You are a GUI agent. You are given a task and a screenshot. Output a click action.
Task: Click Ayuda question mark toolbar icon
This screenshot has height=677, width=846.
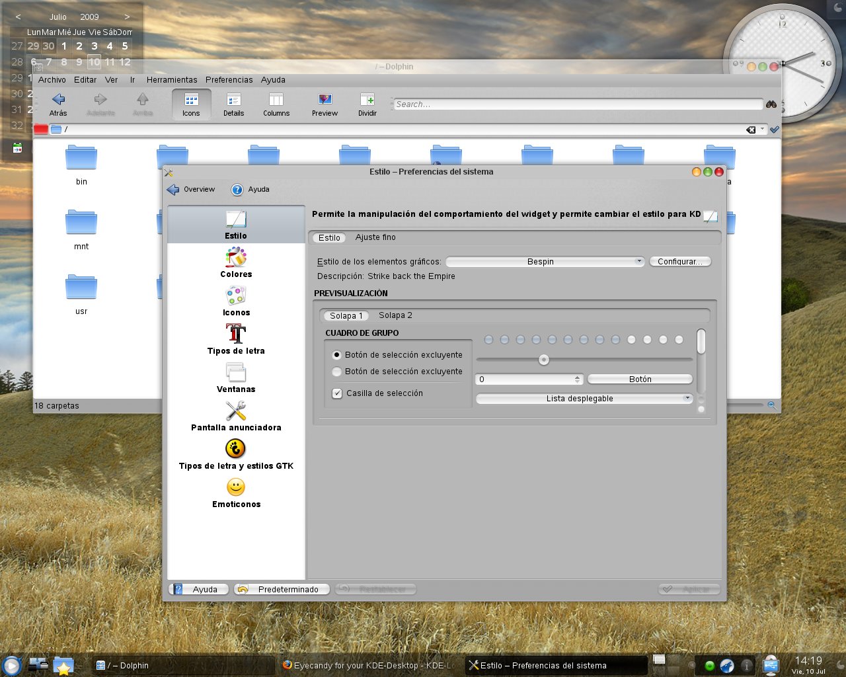click(237, 190)
